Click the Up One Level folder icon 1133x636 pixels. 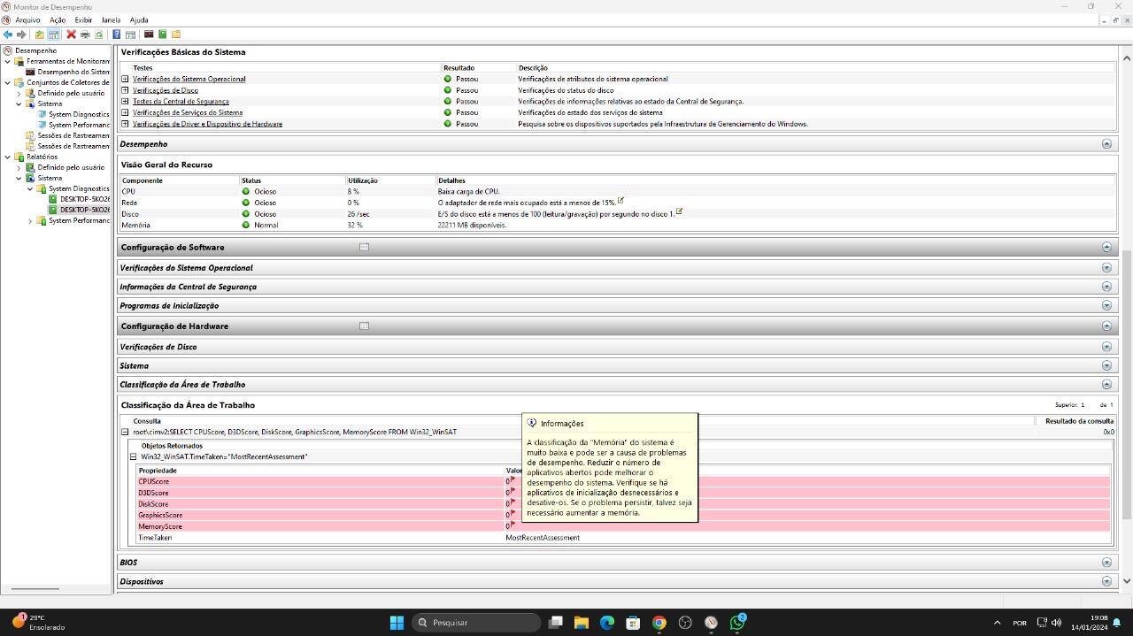[x=39, y=34]
